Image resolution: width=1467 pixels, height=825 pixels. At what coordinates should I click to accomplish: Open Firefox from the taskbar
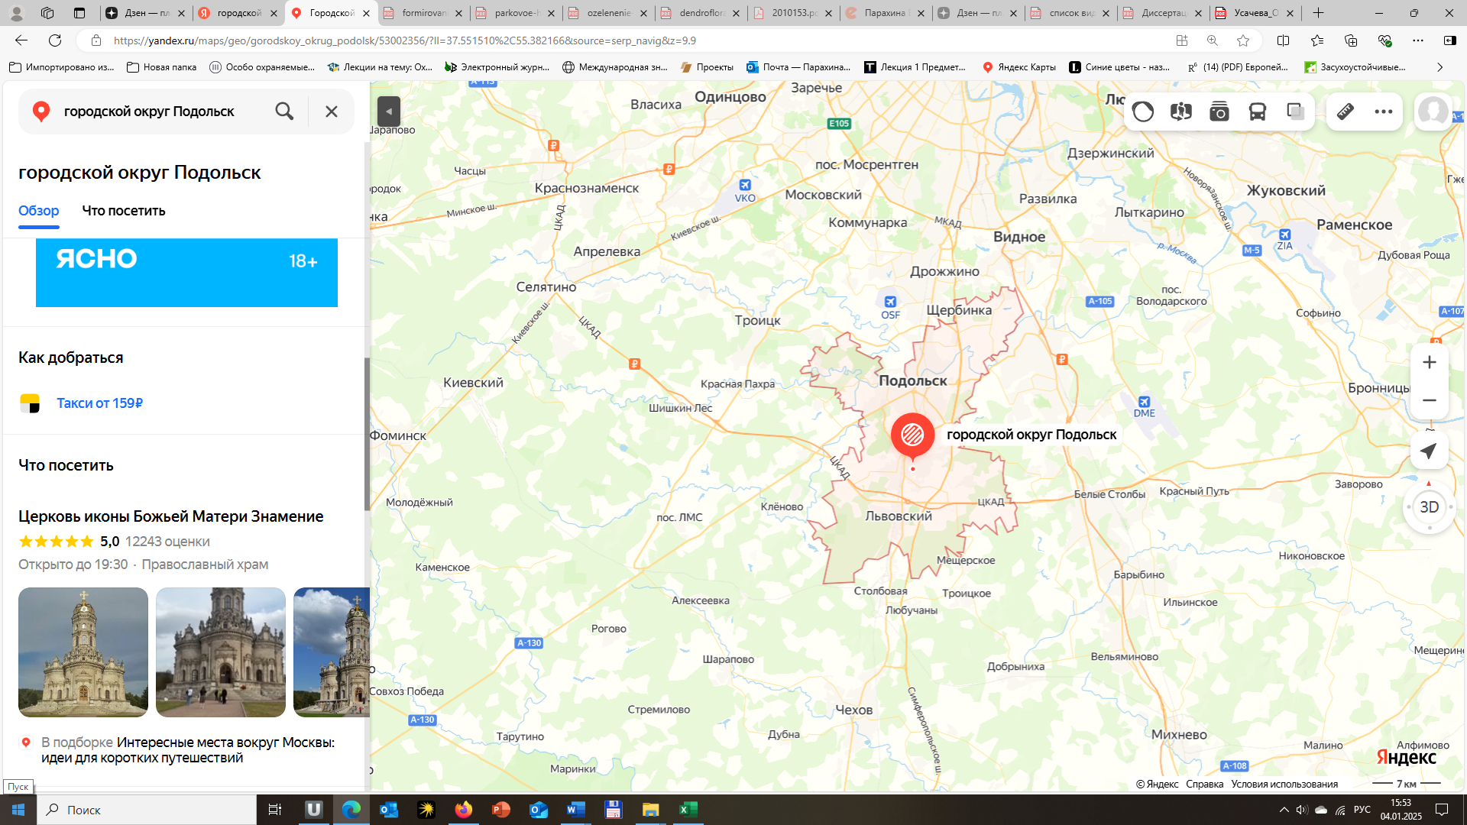tap(464, 810)
